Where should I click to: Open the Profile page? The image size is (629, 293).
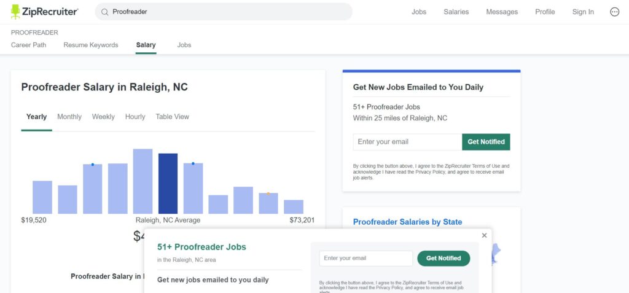pyautogui.click(x=545, y=12)
